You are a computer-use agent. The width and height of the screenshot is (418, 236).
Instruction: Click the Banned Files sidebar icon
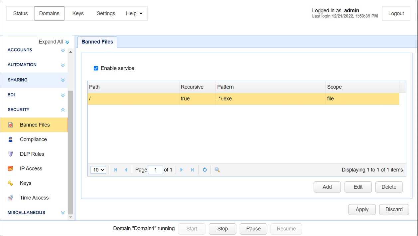pyautogui.click(x=11, y=125)
